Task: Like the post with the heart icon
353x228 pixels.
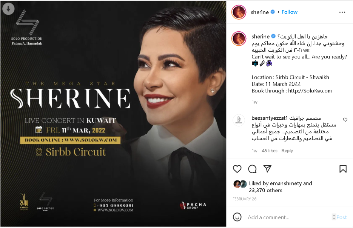Action: coord(237,169)
